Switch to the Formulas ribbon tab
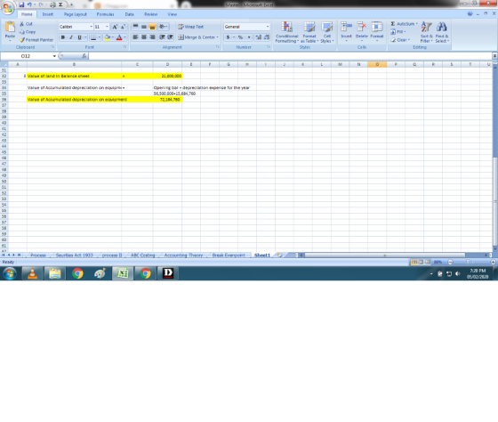The width and height of the screenshot is (498, 422). [x=105, y=14]
